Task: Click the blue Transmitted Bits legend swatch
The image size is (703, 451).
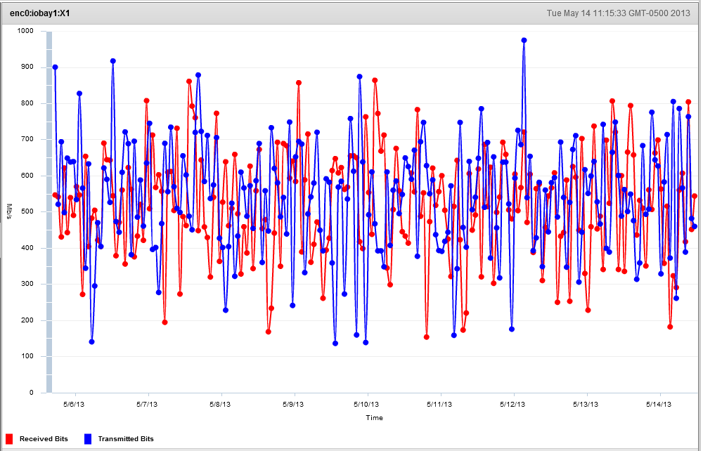Action: 88,439
